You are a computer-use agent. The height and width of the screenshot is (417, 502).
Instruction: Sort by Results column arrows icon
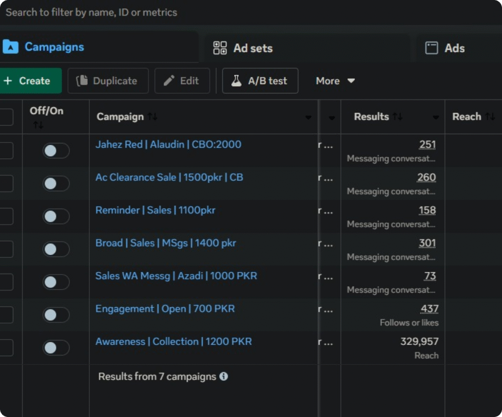398,117
